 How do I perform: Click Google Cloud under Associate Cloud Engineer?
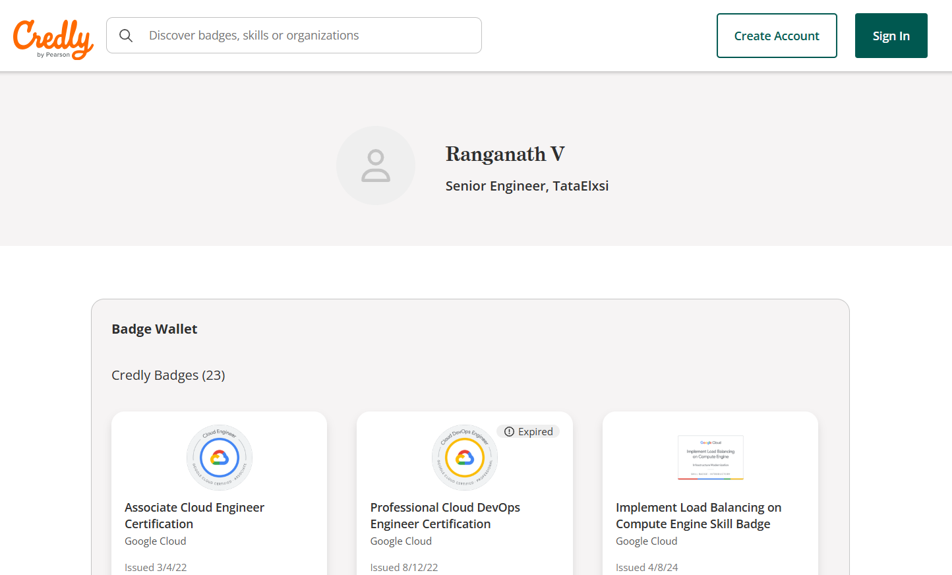(x=156, y=541)
